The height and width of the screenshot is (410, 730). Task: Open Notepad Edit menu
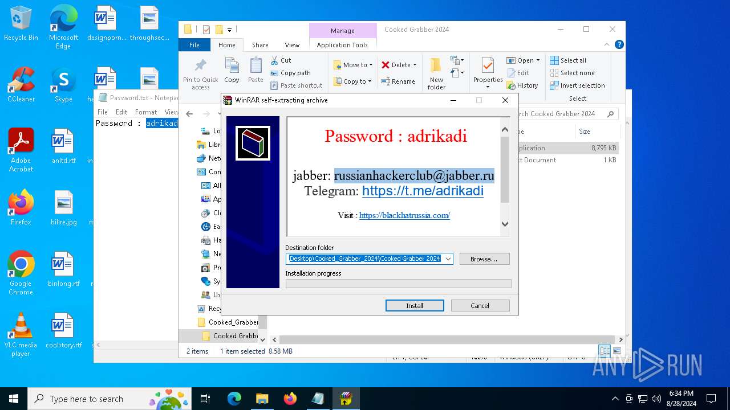(x=121, y=112)
